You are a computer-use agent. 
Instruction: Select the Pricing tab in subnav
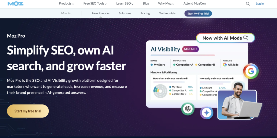click(145, 13)
